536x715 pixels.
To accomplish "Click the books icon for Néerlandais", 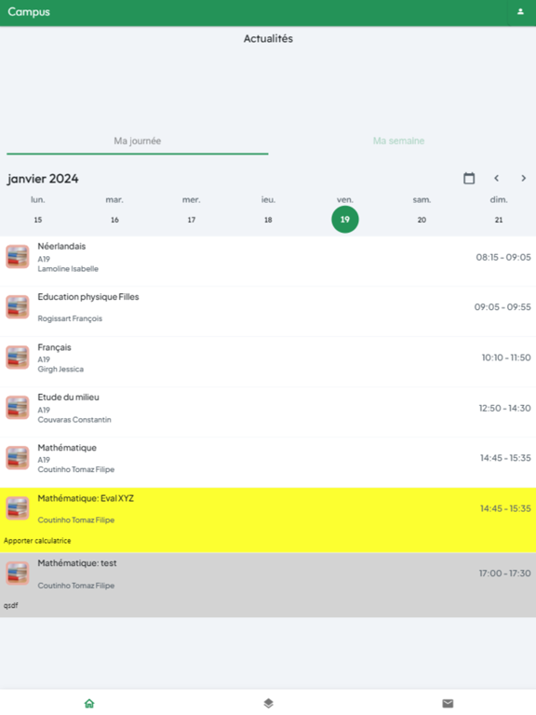I will click(x=18, y=257).
